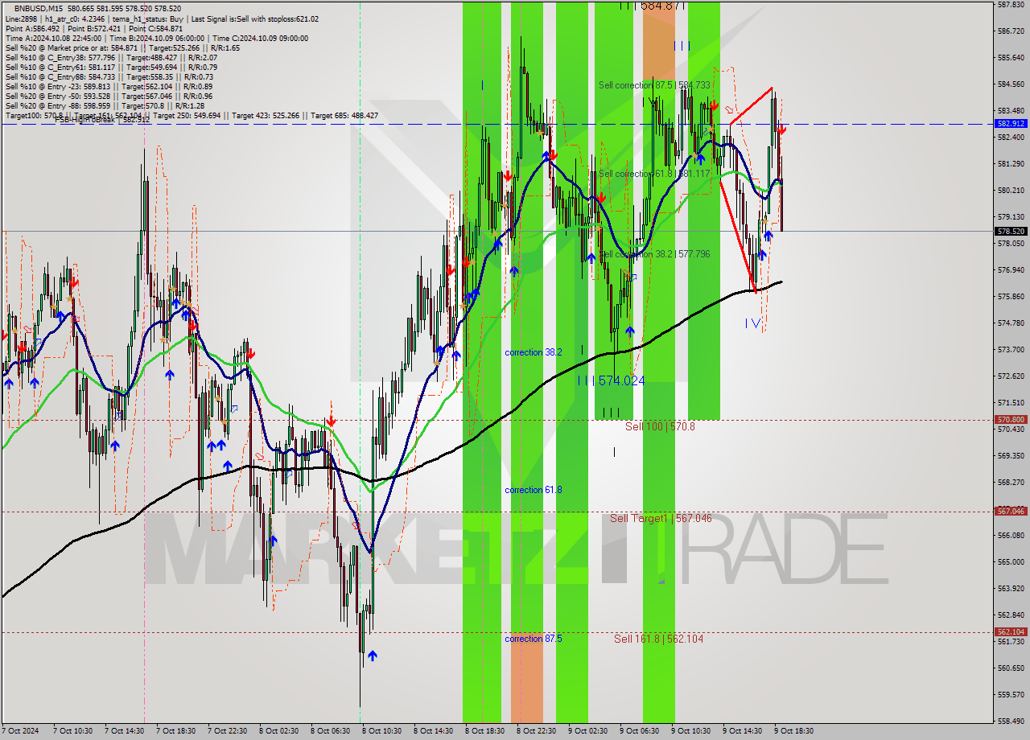Screen dimensions: 1030x740
Task: Click the 'Sell %20 @ Entry -50: 593.528' line
Action: point(109,96)
